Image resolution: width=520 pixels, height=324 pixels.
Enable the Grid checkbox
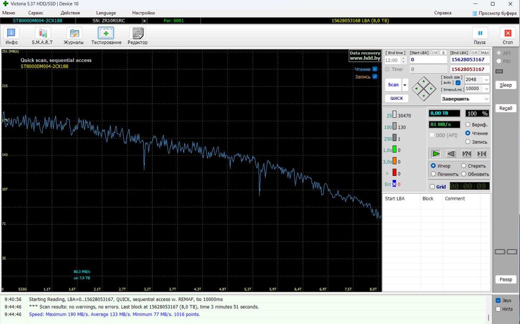(x=432, y=187)
